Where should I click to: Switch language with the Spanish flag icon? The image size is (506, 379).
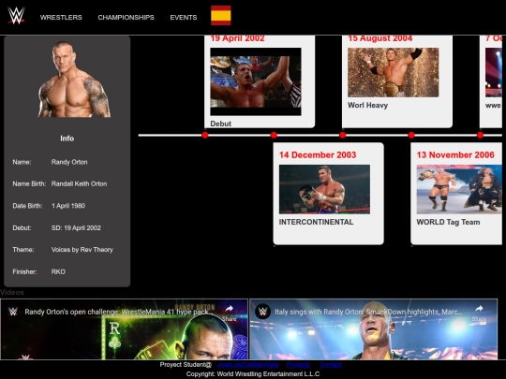pyautogui.click(x=221, y=15)
